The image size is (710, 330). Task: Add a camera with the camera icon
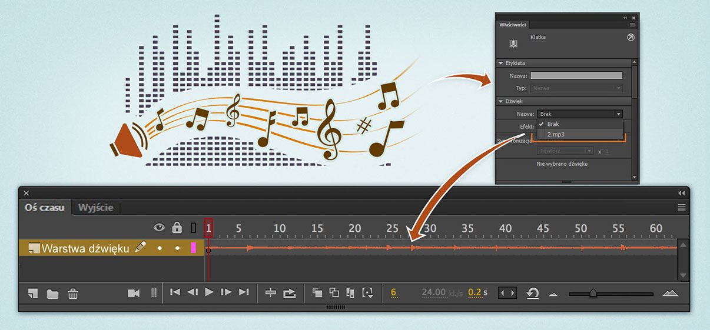click(x=134, y=292)
